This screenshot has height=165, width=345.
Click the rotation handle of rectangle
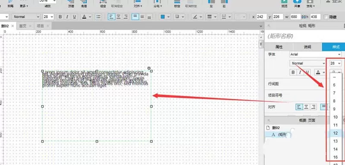(x=149, y=68)
